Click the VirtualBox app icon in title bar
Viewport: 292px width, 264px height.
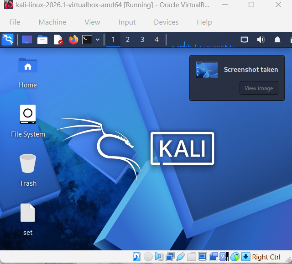tap(9, 5)
